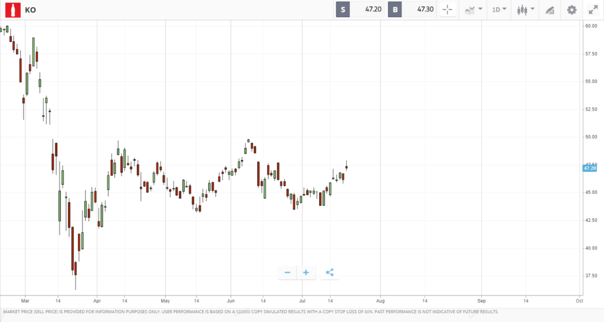Click the 47.20 sell price value

(x=373, y=9)
